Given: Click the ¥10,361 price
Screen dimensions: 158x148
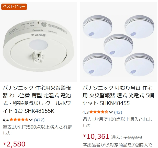Looking at the screenshot, I should pyautogui.click(x=96, y=136).
